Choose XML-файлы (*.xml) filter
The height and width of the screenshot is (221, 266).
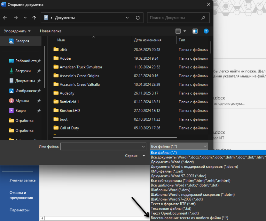click(x=208, y=171)
